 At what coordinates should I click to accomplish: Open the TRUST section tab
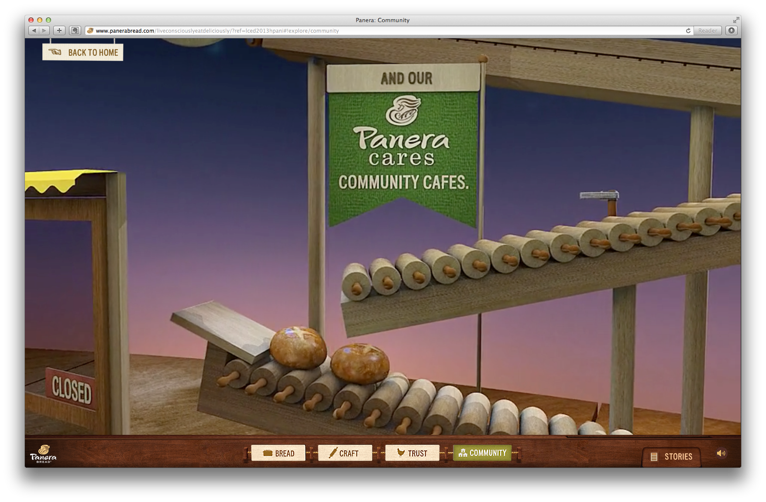point(412,453)
